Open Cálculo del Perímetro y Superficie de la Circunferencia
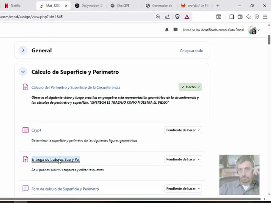271x203 pixels. click(76, 87)
